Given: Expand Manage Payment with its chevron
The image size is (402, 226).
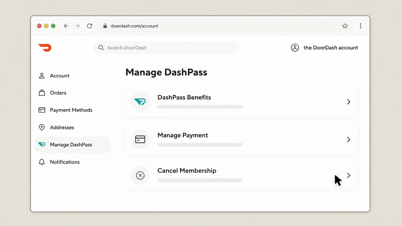Looking at the screenshot, I should 349,139.
